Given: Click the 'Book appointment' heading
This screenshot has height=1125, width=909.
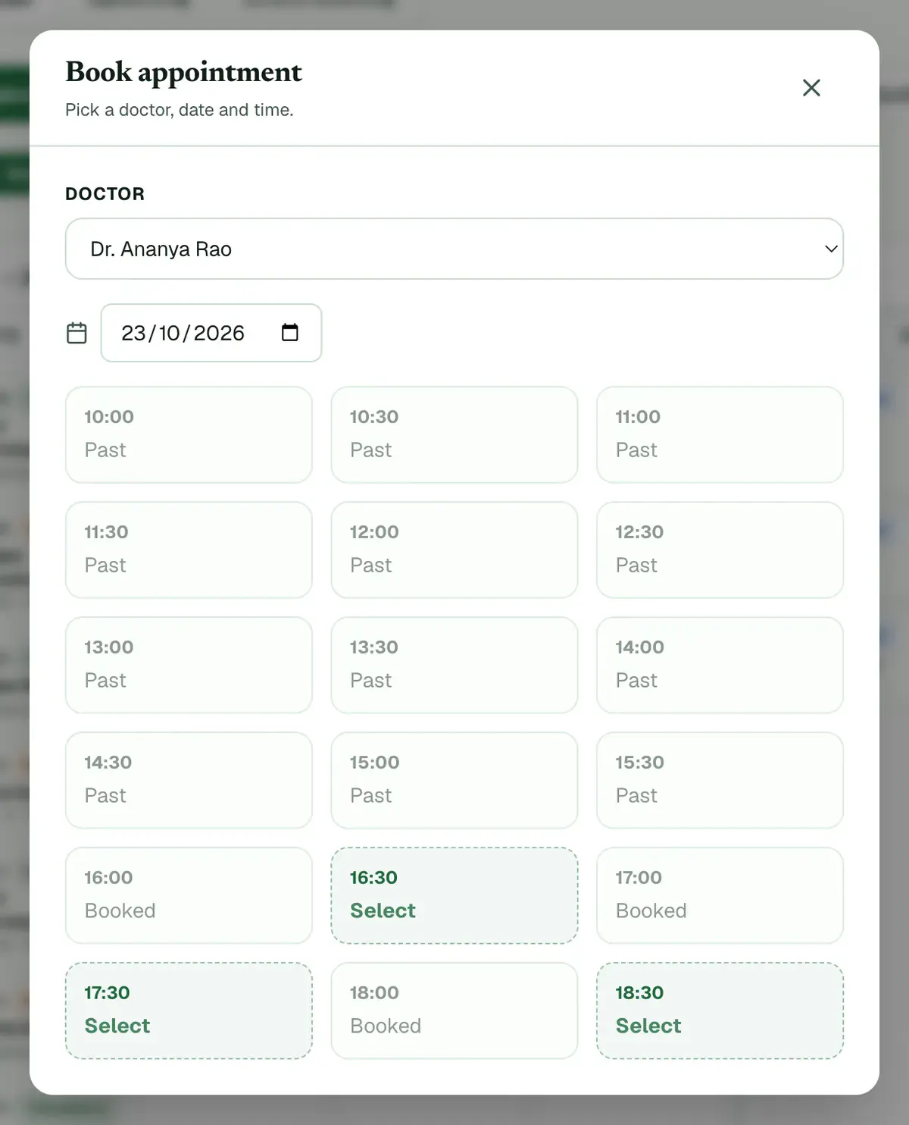Looking at the screenshot, I should pyautogui.click(x=183, y=73).
